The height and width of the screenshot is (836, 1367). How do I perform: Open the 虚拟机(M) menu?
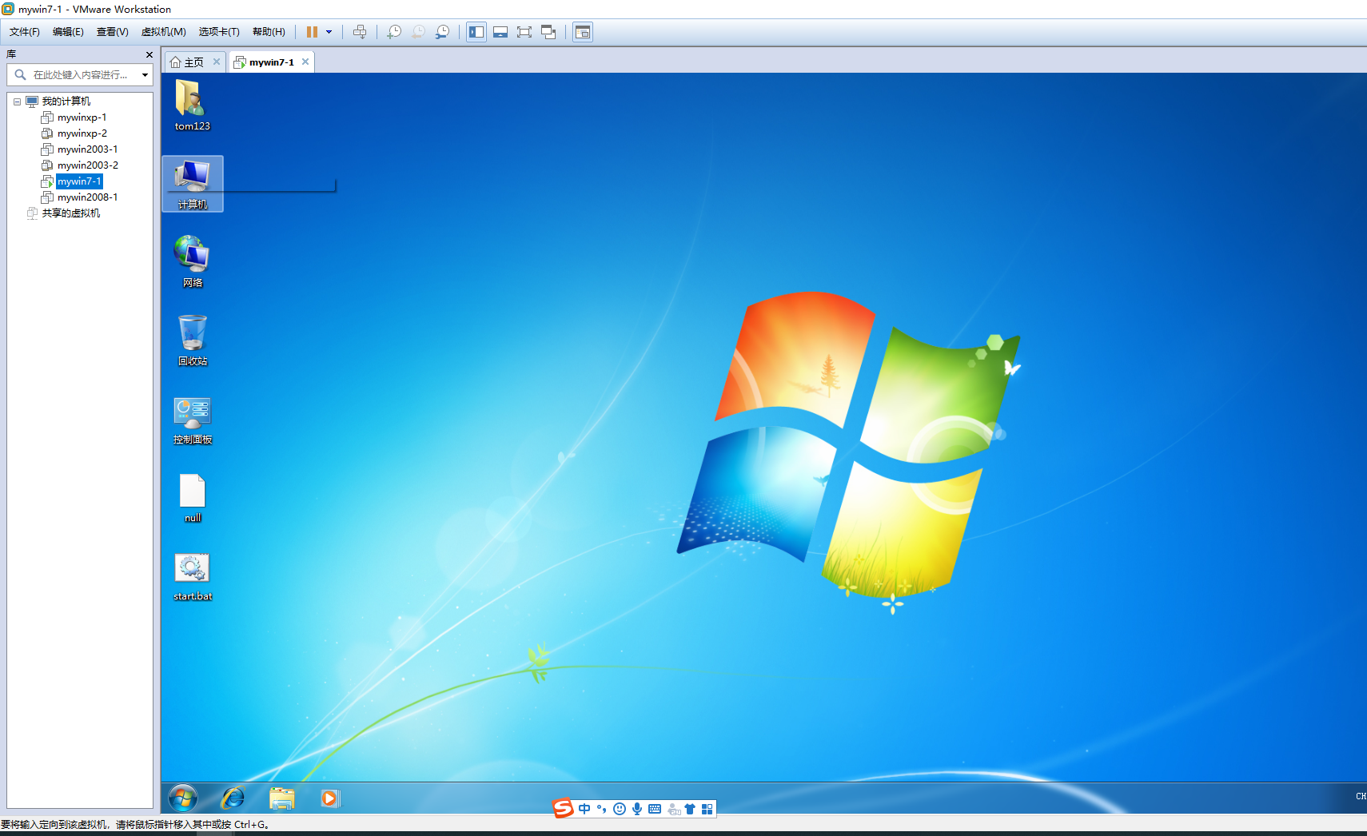tap(164, 32)
